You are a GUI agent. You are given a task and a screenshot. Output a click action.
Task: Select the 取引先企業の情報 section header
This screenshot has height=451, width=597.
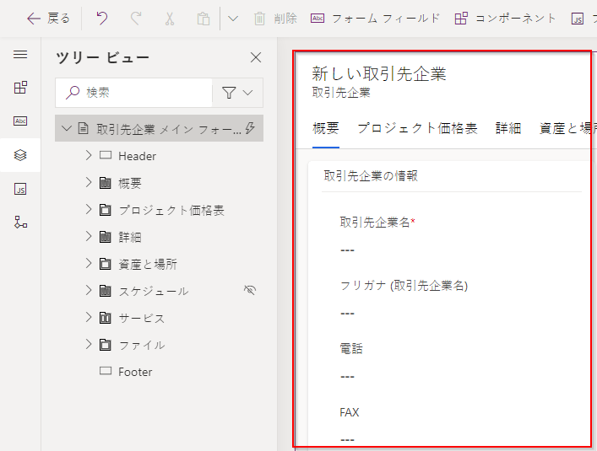pos(371,176)
